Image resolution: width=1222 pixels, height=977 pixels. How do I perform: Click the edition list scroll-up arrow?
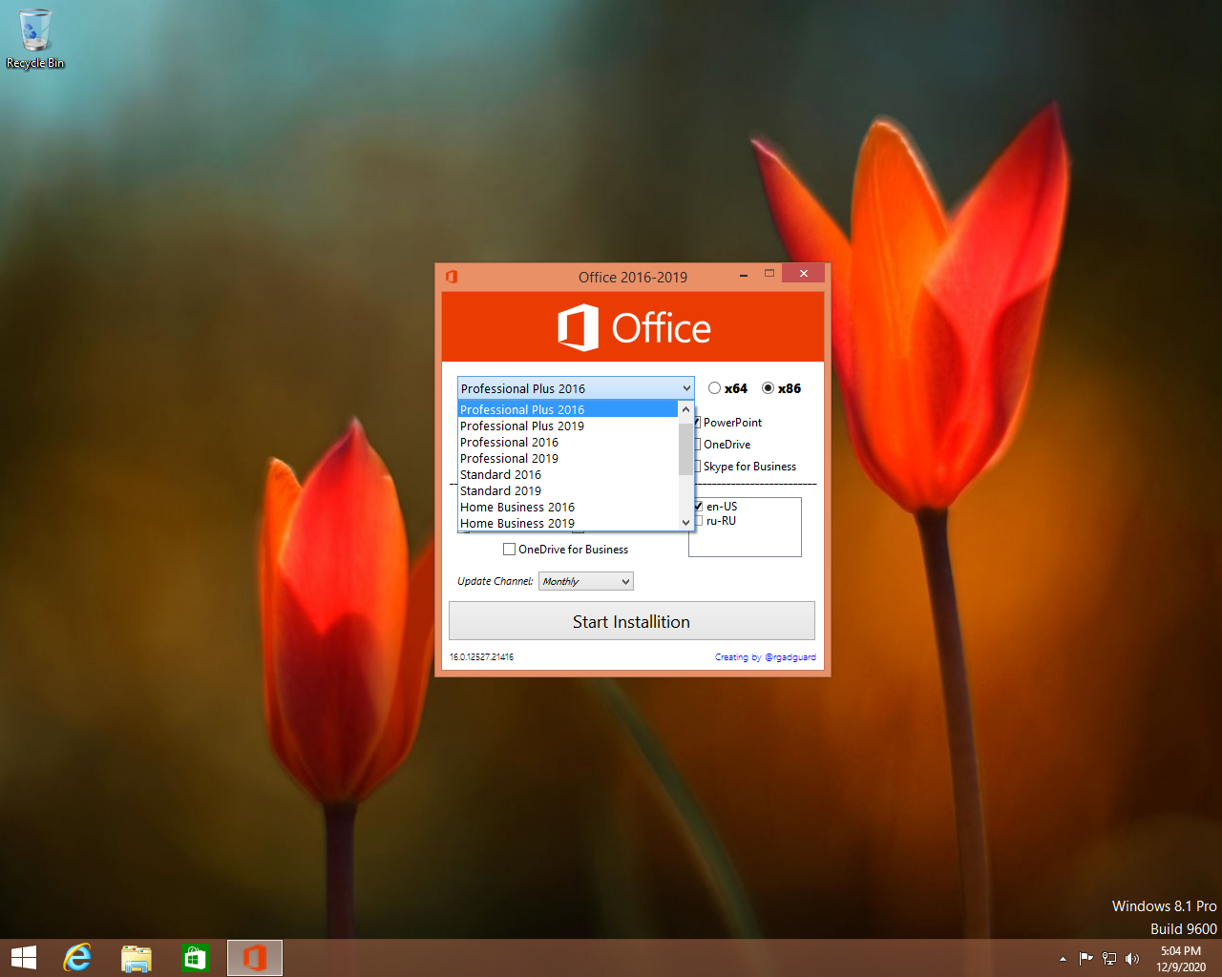coord(685,409)
